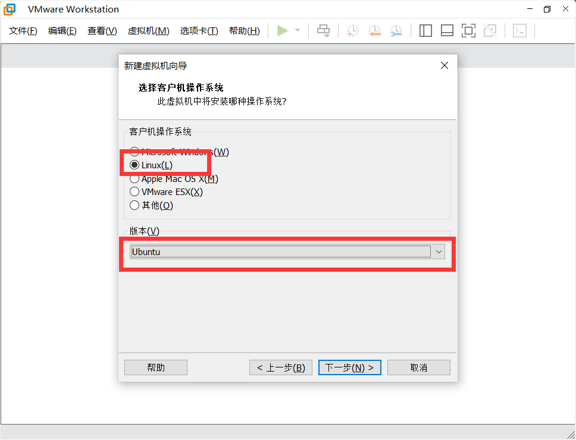Toggle the library sidebar panel icon
This screenshot has width=576, height=440.
point(425,31)
